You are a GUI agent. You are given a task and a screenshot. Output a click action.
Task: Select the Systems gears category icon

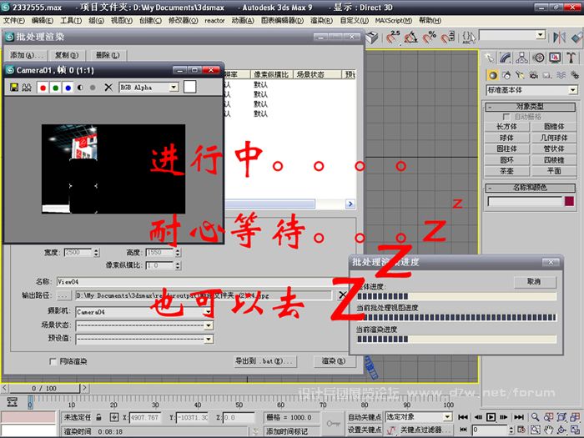[x=574, y=75]
